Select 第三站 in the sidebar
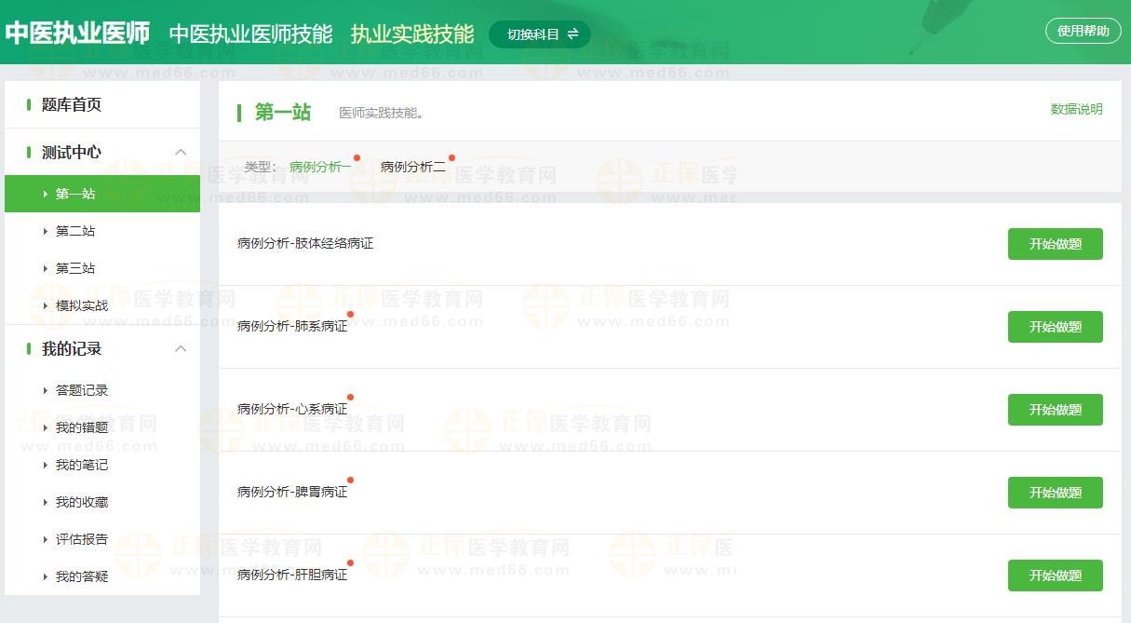This screenshot has height=623, width=1131. [x=75, y=268]
